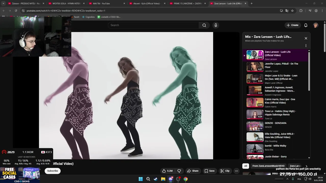Reload the page in Chrome
This screenshot has height=183, width=326.
point(16,11)
